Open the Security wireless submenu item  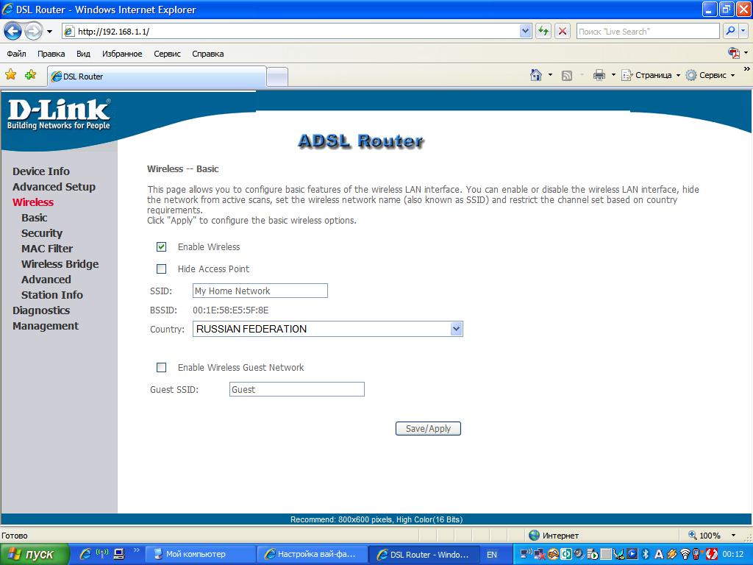(x=42, y=233)
